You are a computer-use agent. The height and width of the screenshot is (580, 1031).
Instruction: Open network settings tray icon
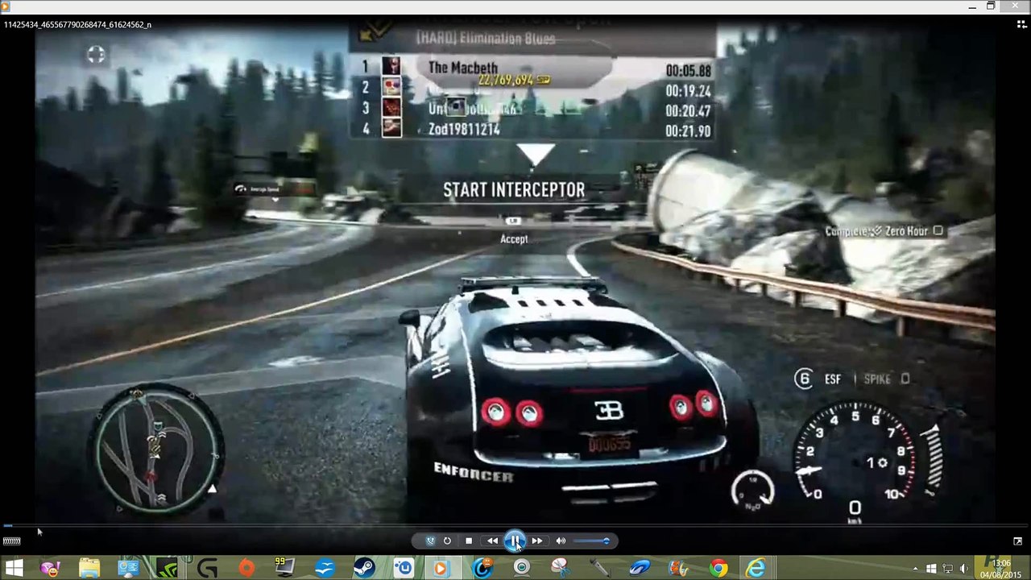[x=948, y=570]
